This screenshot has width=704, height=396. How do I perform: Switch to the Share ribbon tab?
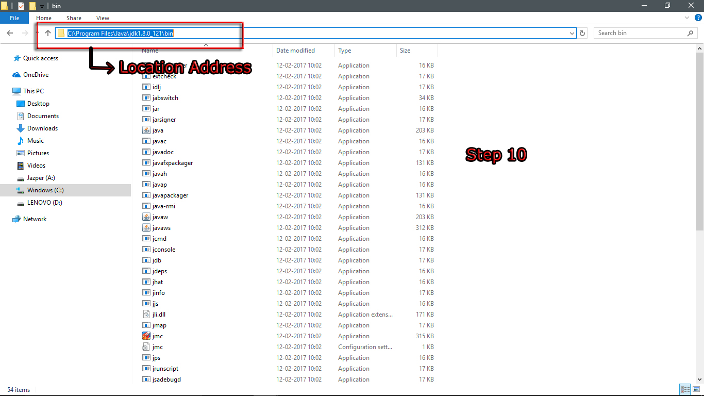[74, 18]
